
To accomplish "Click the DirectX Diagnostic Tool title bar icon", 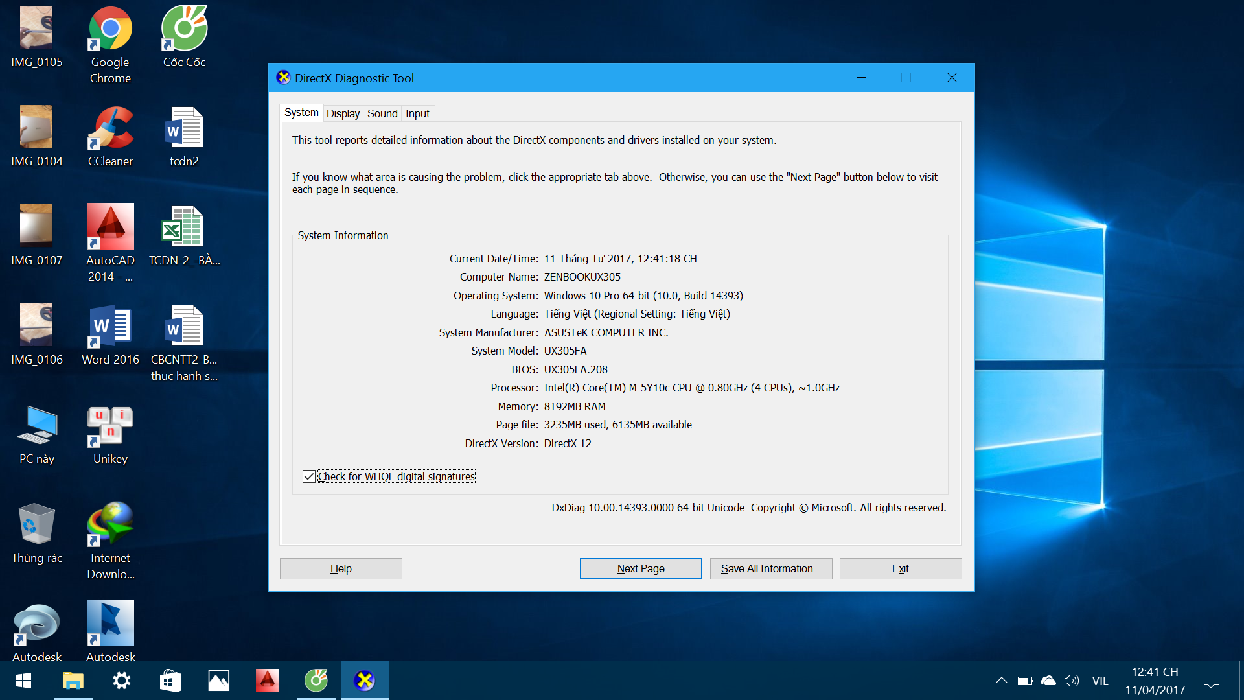I will [x=283, y=78].
